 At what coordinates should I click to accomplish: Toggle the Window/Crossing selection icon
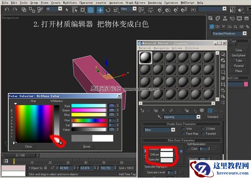pyautogui.click(x=90, y=10)
